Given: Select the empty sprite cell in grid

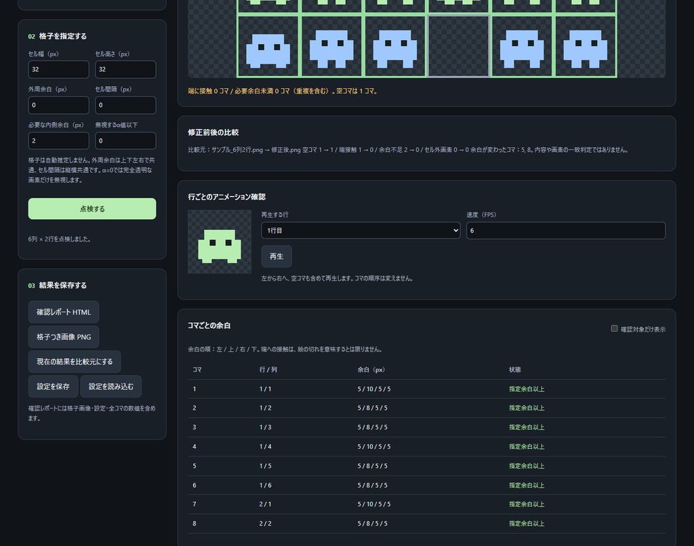Looking at the screenshot, I should tap(458, 46).
